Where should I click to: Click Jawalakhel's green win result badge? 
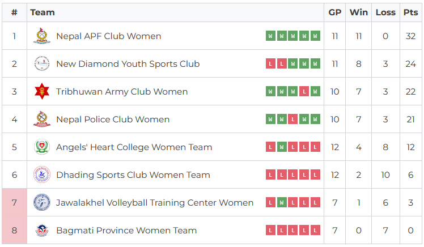282,203
